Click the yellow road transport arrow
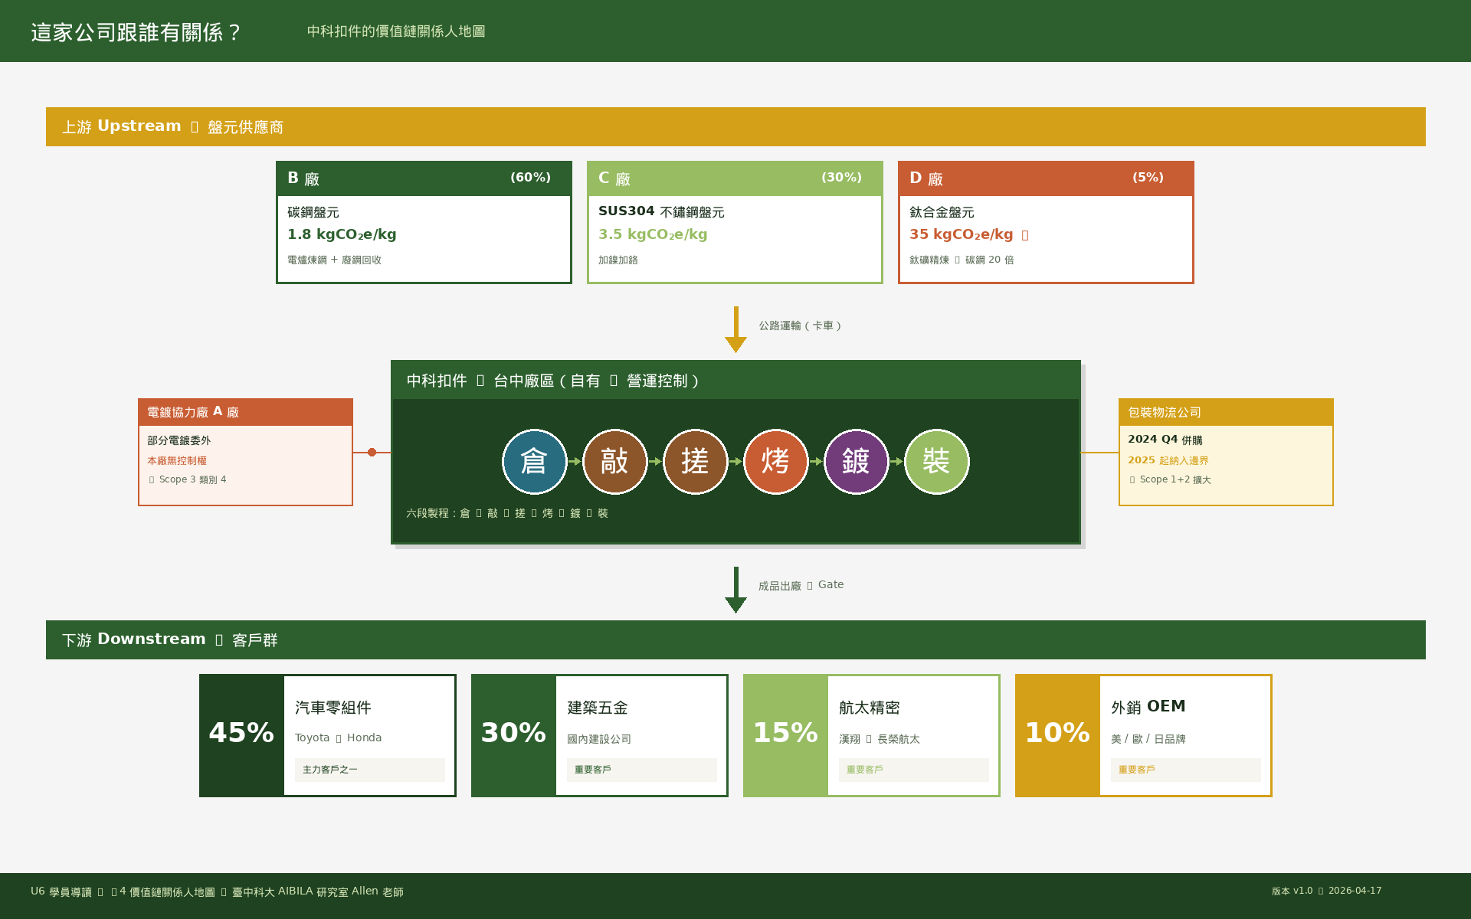Screen dimensions: 1471x919 (735, 329)
